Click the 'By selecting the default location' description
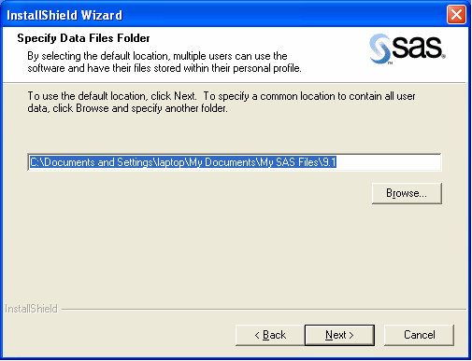 [x=164, y=62]
